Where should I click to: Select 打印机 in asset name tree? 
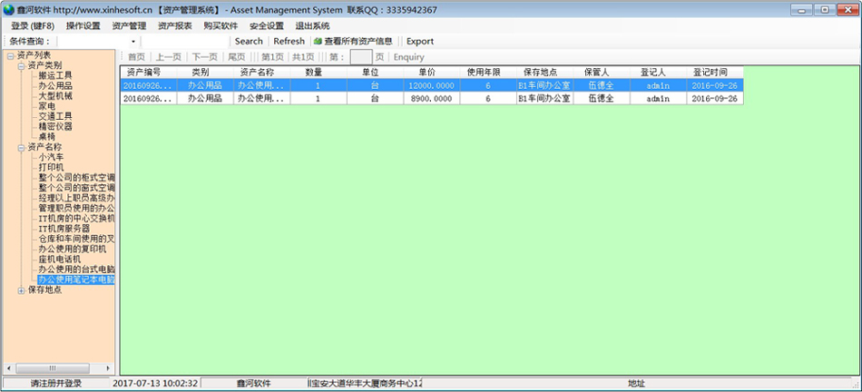pos(51,168)
